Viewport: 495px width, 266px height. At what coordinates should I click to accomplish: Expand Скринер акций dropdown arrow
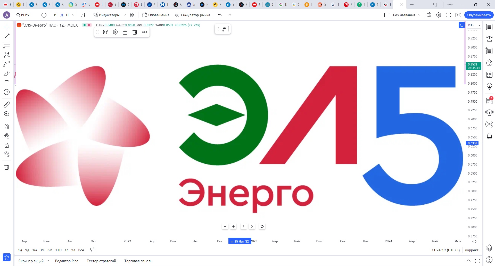(x=48, y=261)
